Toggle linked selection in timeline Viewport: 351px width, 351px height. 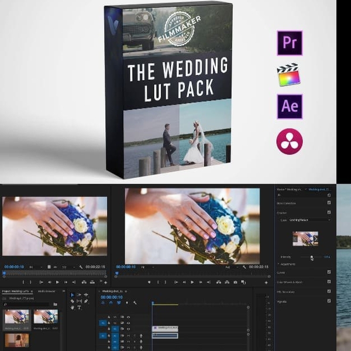[119, 302]
